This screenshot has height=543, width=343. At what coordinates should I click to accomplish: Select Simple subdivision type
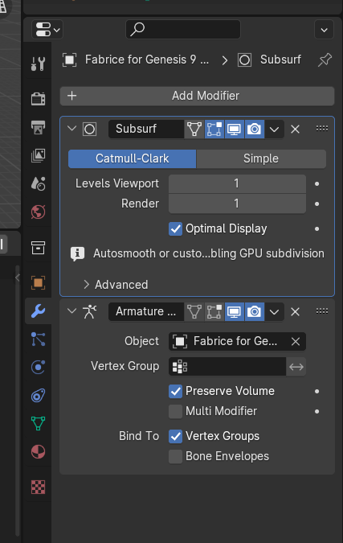261,159
